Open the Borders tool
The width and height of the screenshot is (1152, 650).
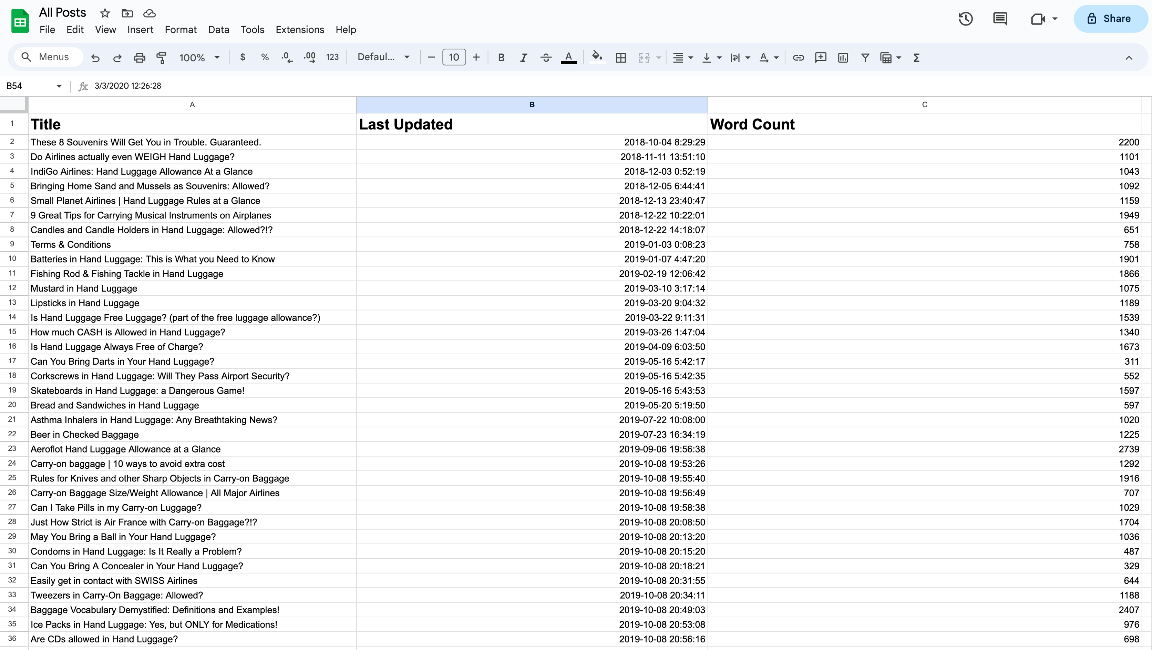click(621, 57)
